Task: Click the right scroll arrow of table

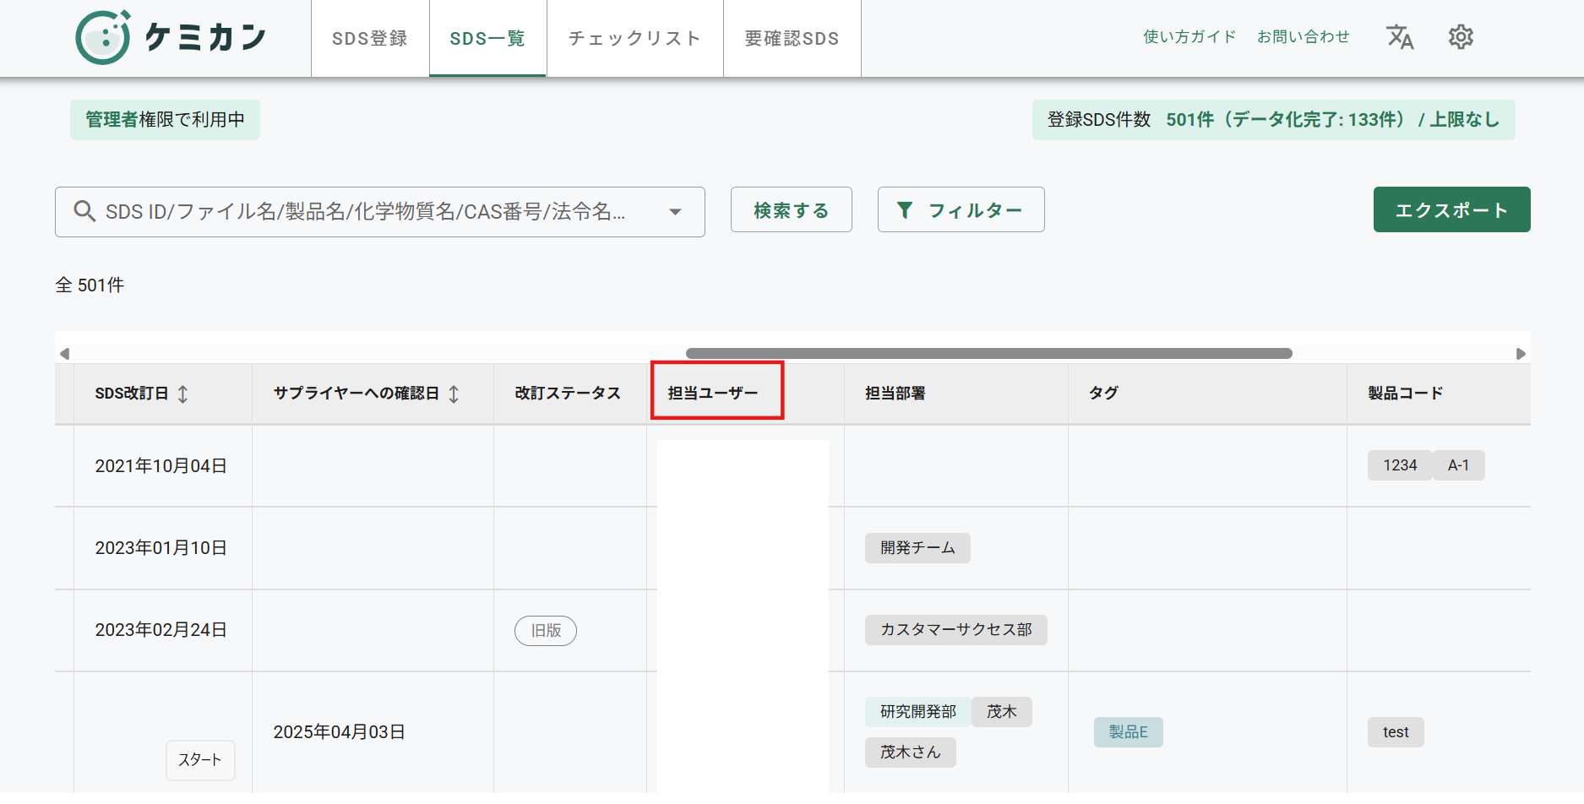Action: (x=1521, y=354)
